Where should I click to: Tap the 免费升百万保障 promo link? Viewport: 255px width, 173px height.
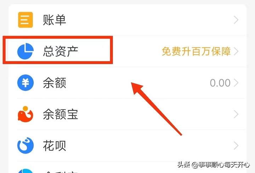196,51
